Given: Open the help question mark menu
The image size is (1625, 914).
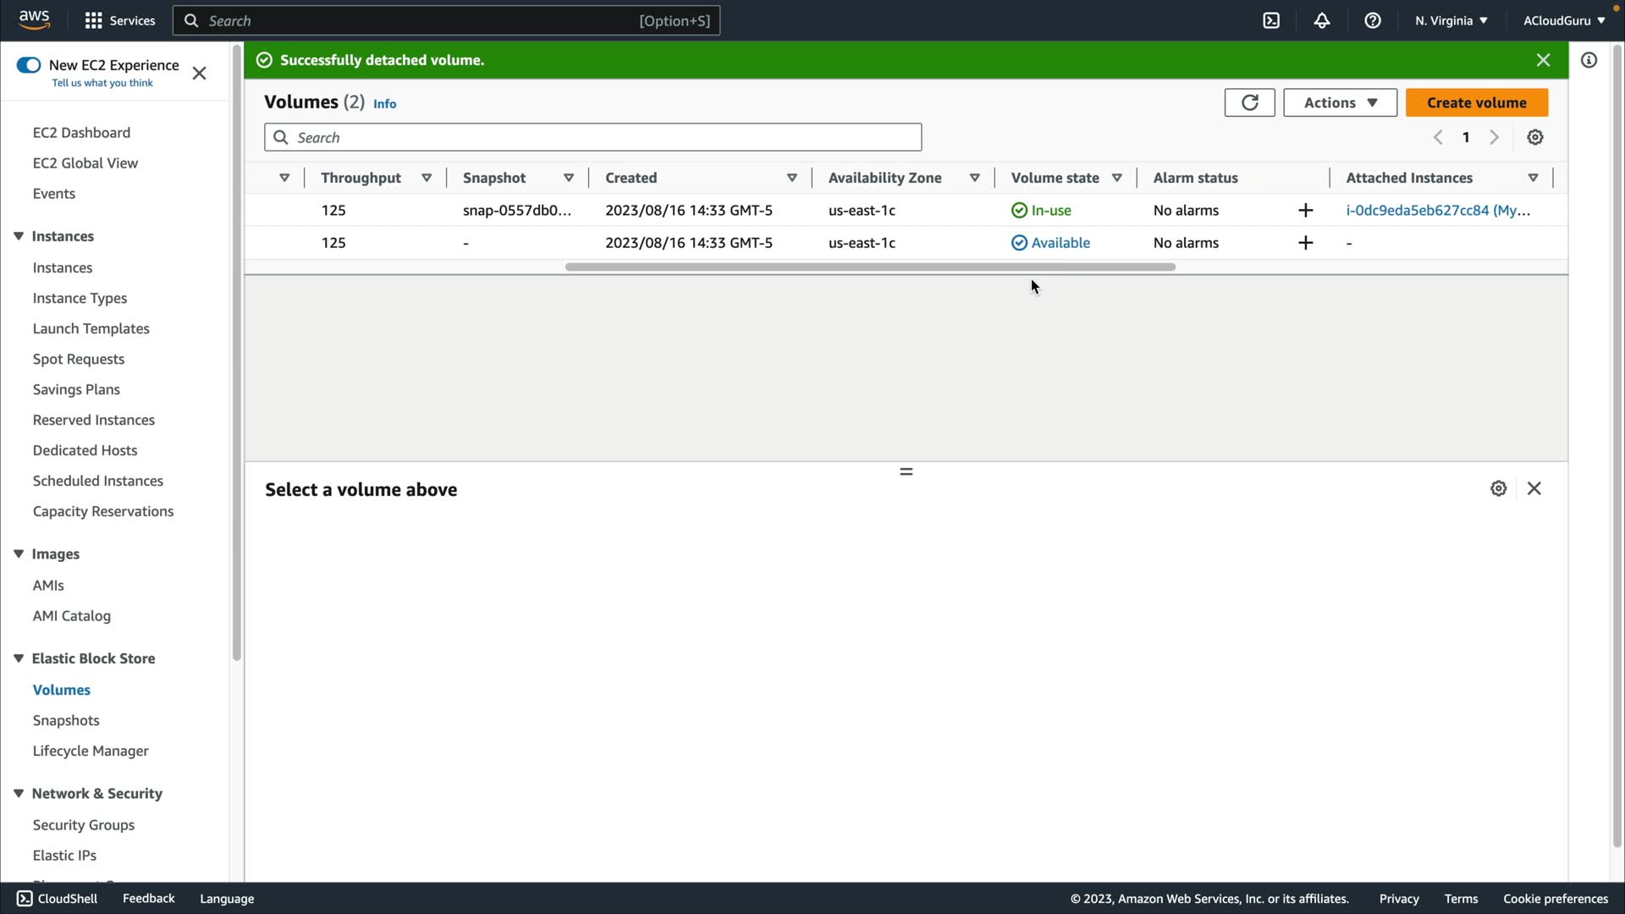Looking at the screenshot, I should click(1373, 20).
